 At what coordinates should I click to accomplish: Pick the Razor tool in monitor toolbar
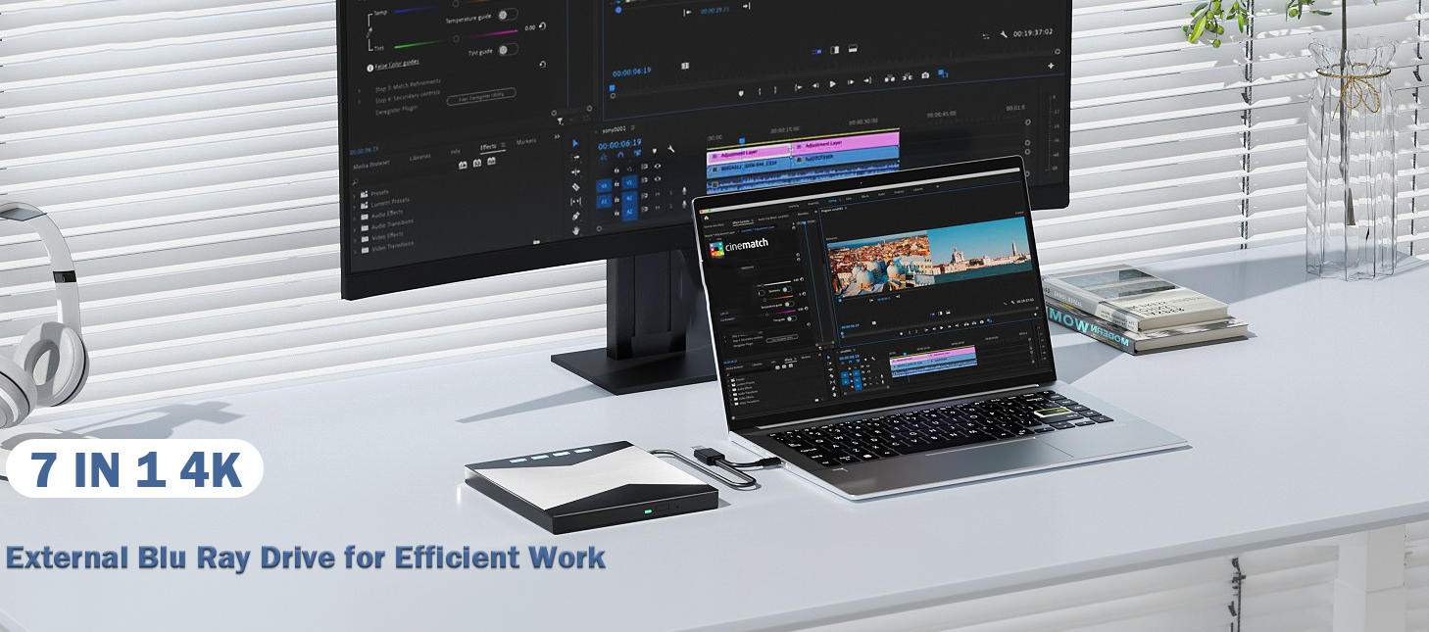point(575,186)
